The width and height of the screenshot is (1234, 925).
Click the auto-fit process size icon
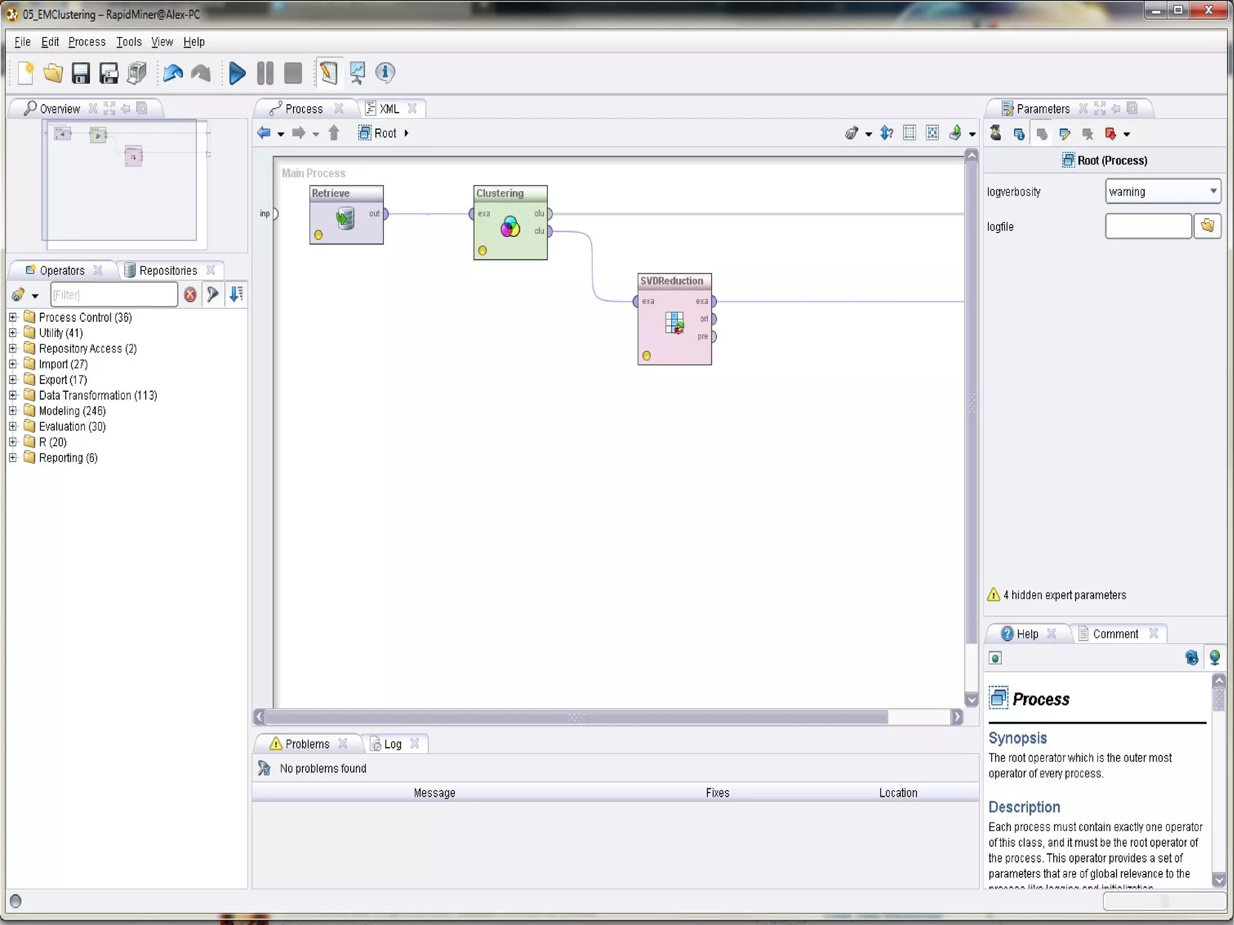click(909, 133)
